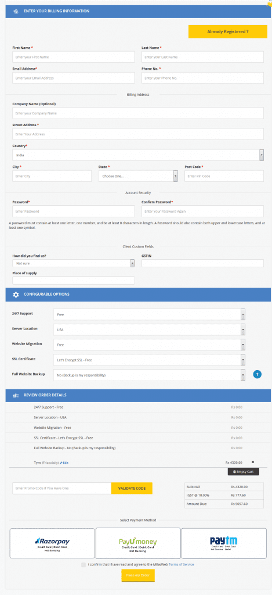This screenshot has height=595, width=272.
Task: Open the Country dropdown showing India
Action: (138, 155)
